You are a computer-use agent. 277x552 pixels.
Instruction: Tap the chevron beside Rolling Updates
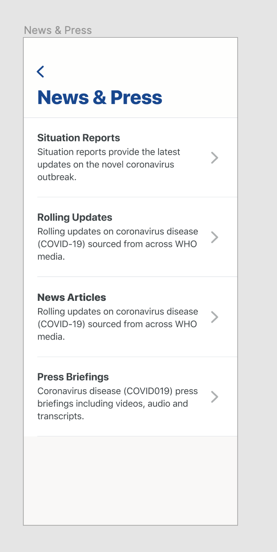[215, 237]
